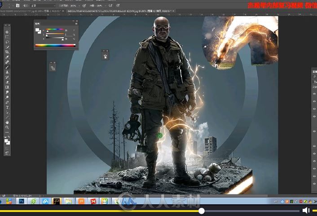
Task: Enable airbrush-style build-up
Action: (110, 6)
